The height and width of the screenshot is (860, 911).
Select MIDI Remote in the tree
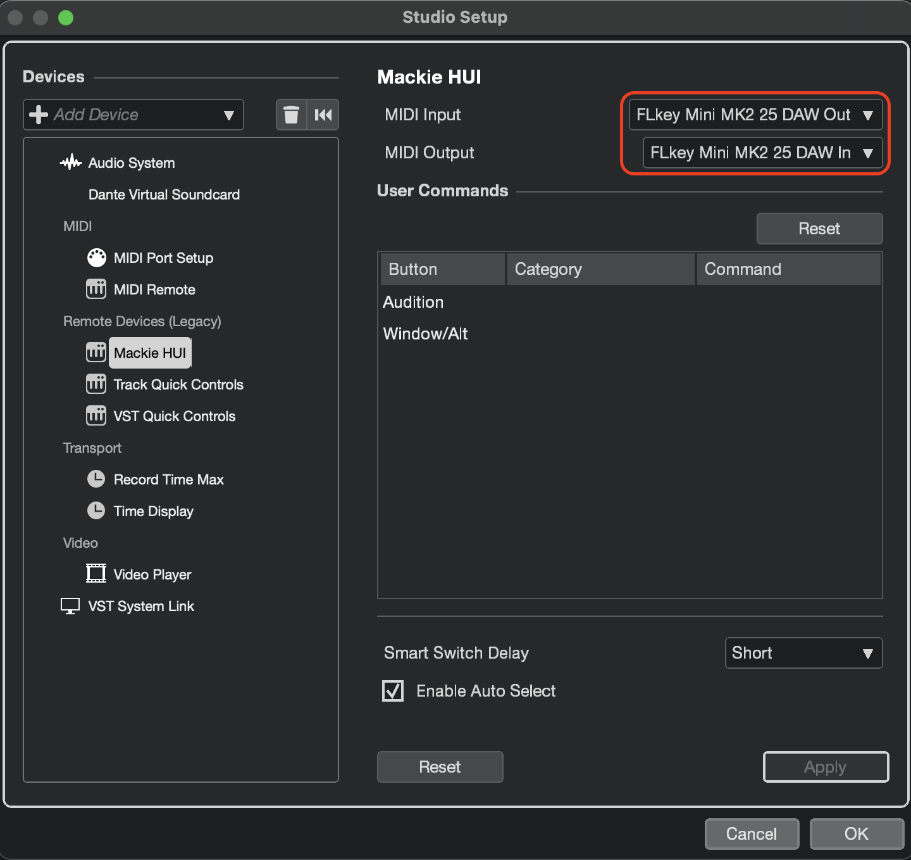pos(154,289)
